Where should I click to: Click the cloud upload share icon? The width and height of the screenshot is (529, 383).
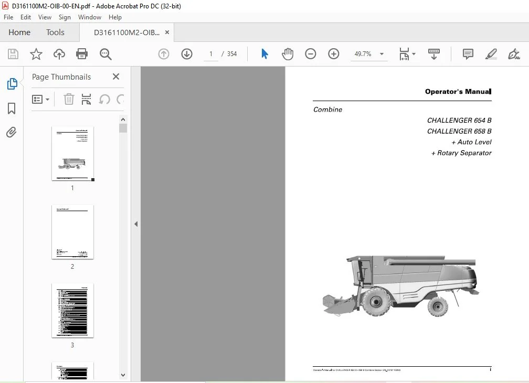tap(59, 54)
